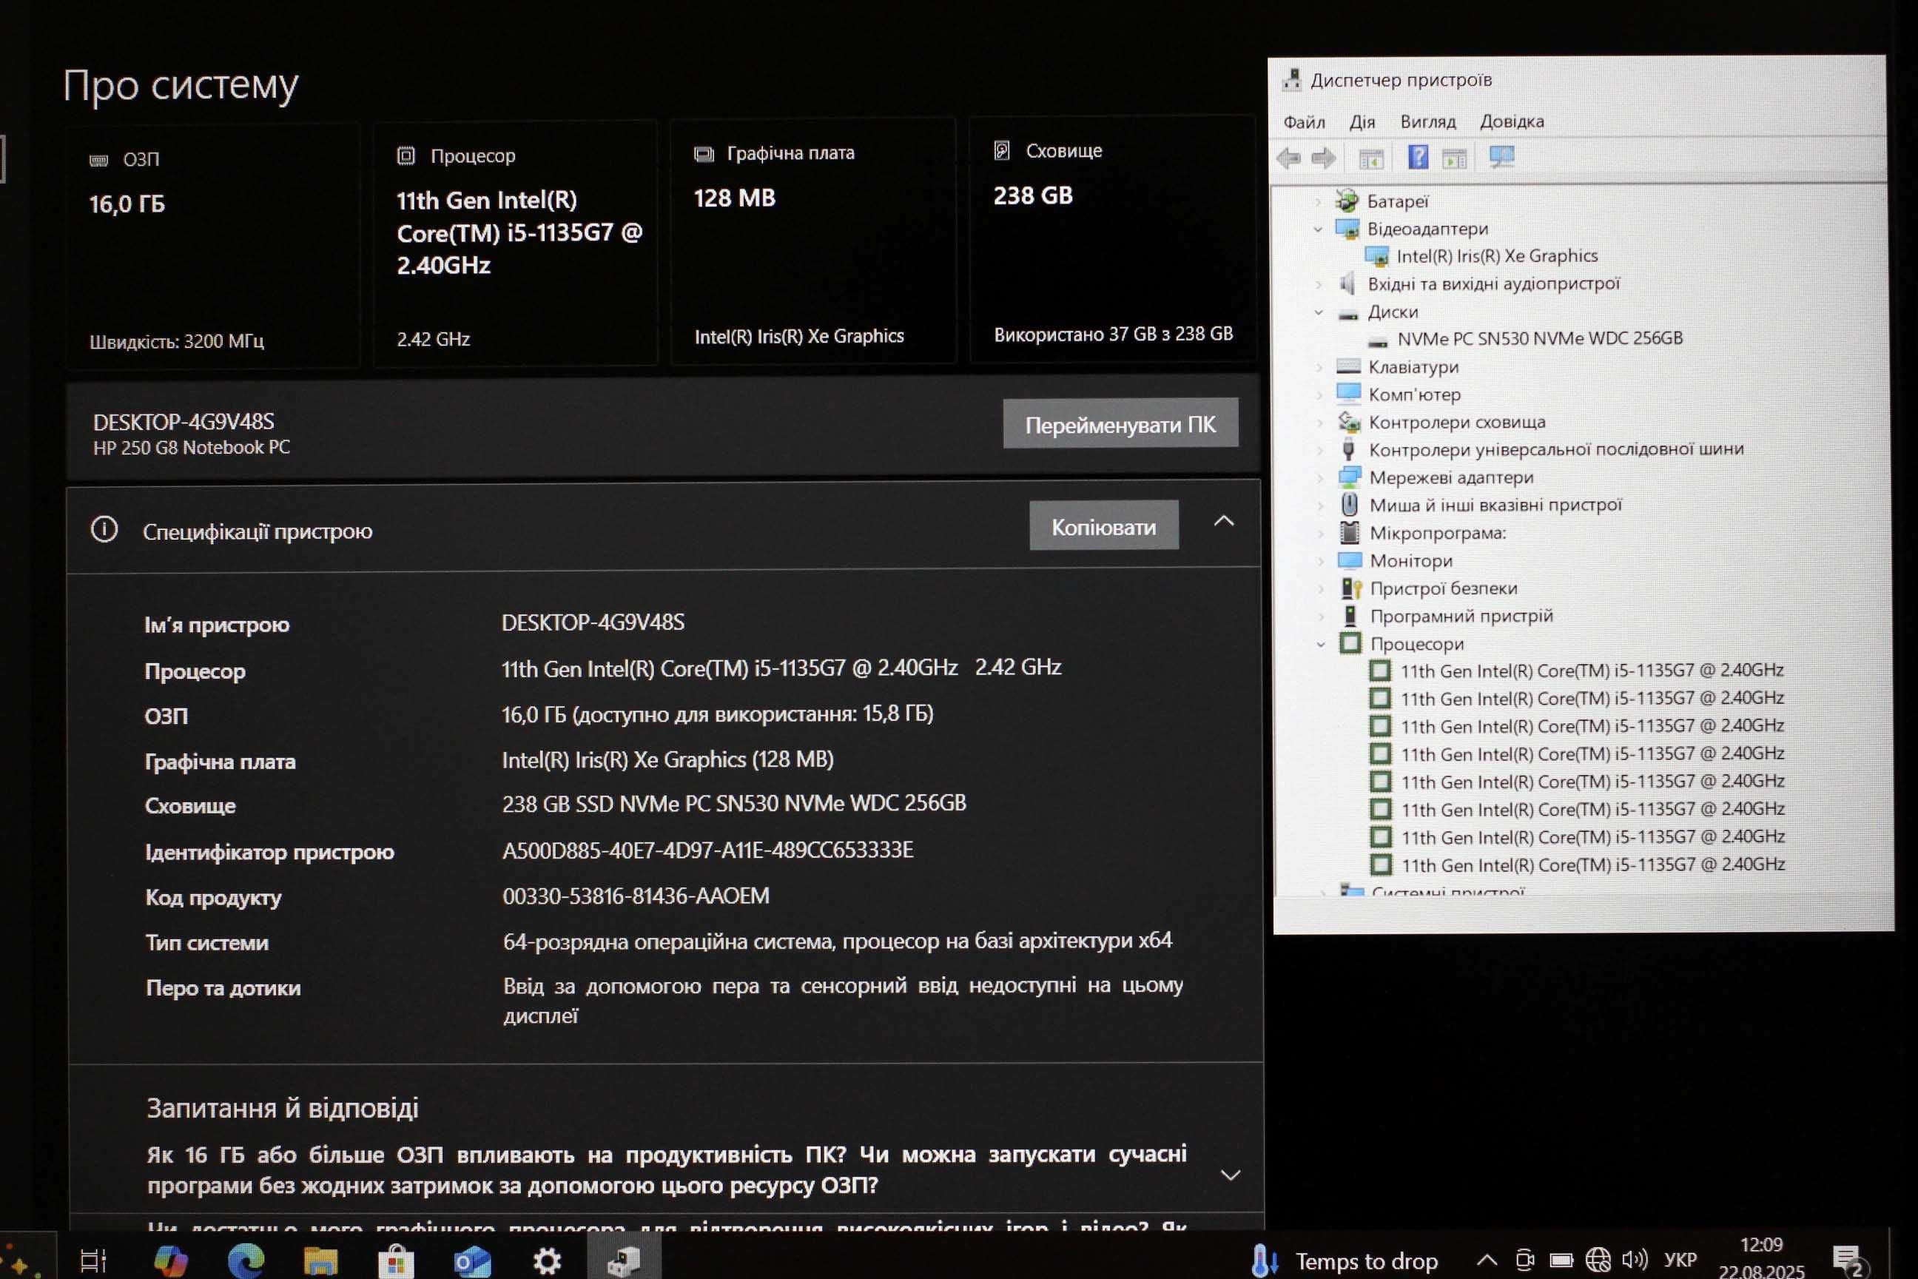Open Task View from the taskbar

tap(94, 1261)
